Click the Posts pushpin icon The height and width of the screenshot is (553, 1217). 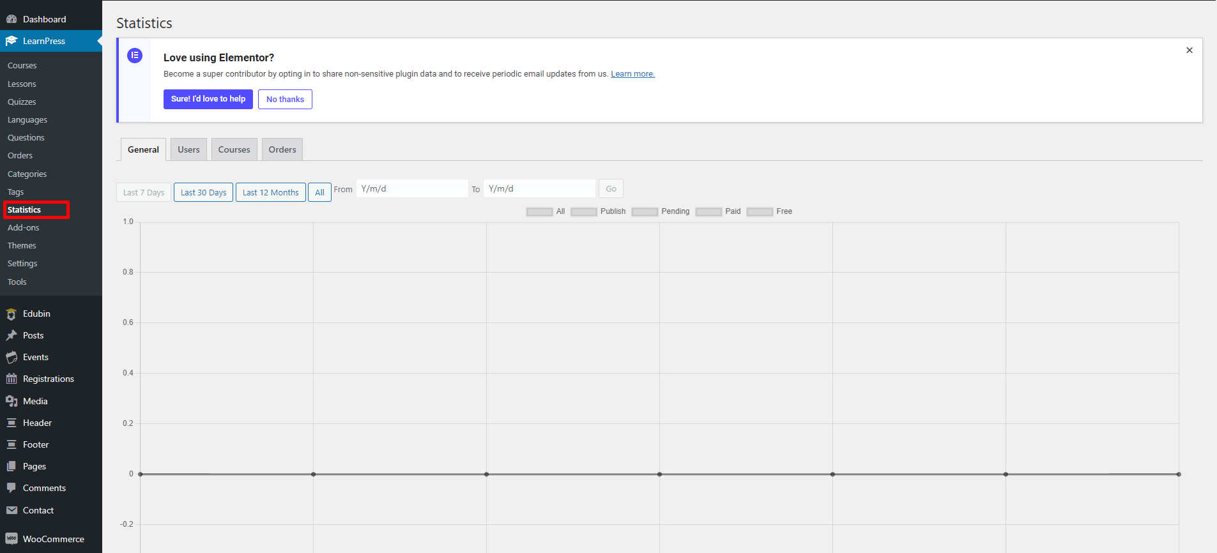[11, 336]
